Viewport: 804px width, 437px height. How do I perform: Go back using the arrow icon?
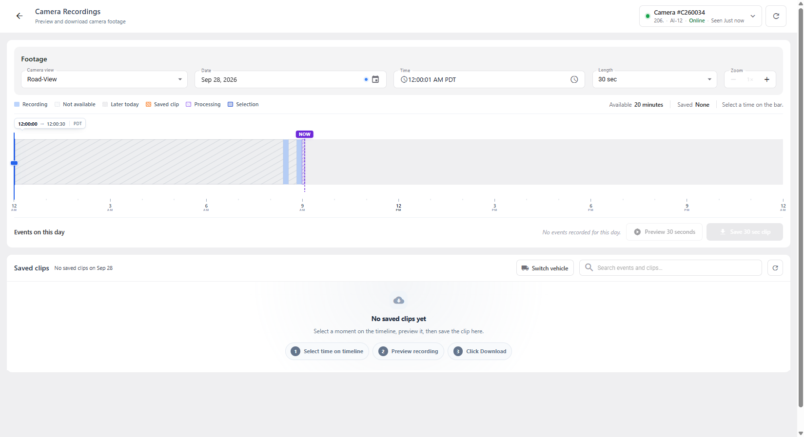point(20,16)
